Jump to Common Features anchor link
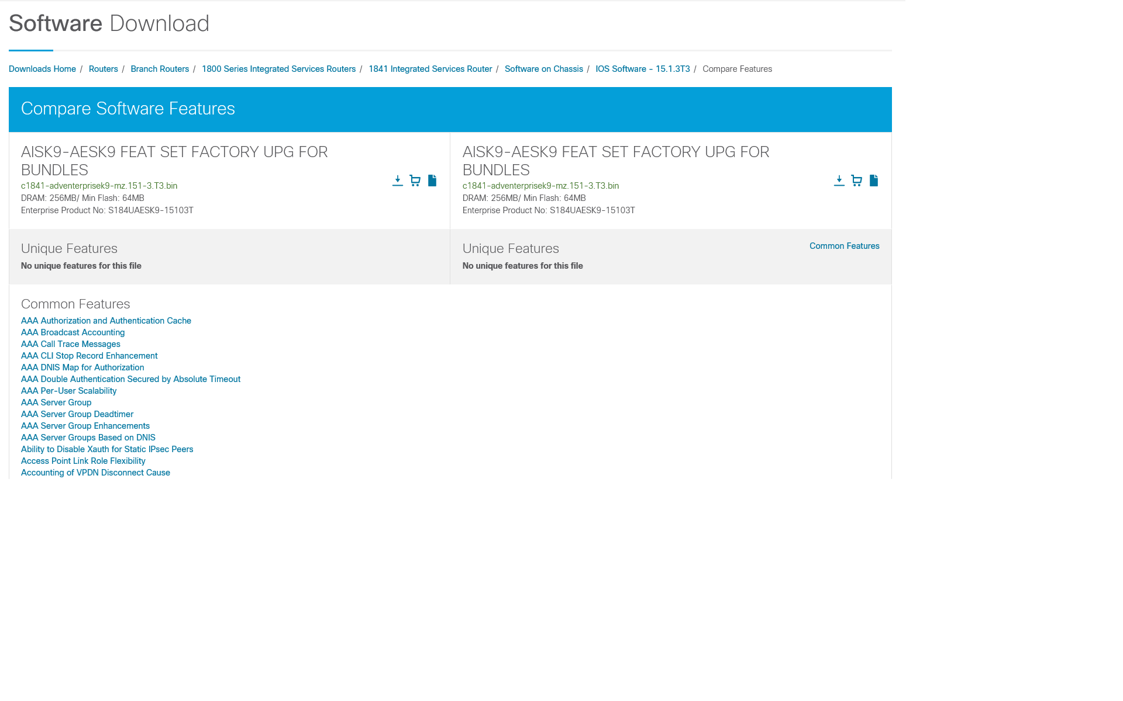This screenshot has height=701, width=1123. 844,246
